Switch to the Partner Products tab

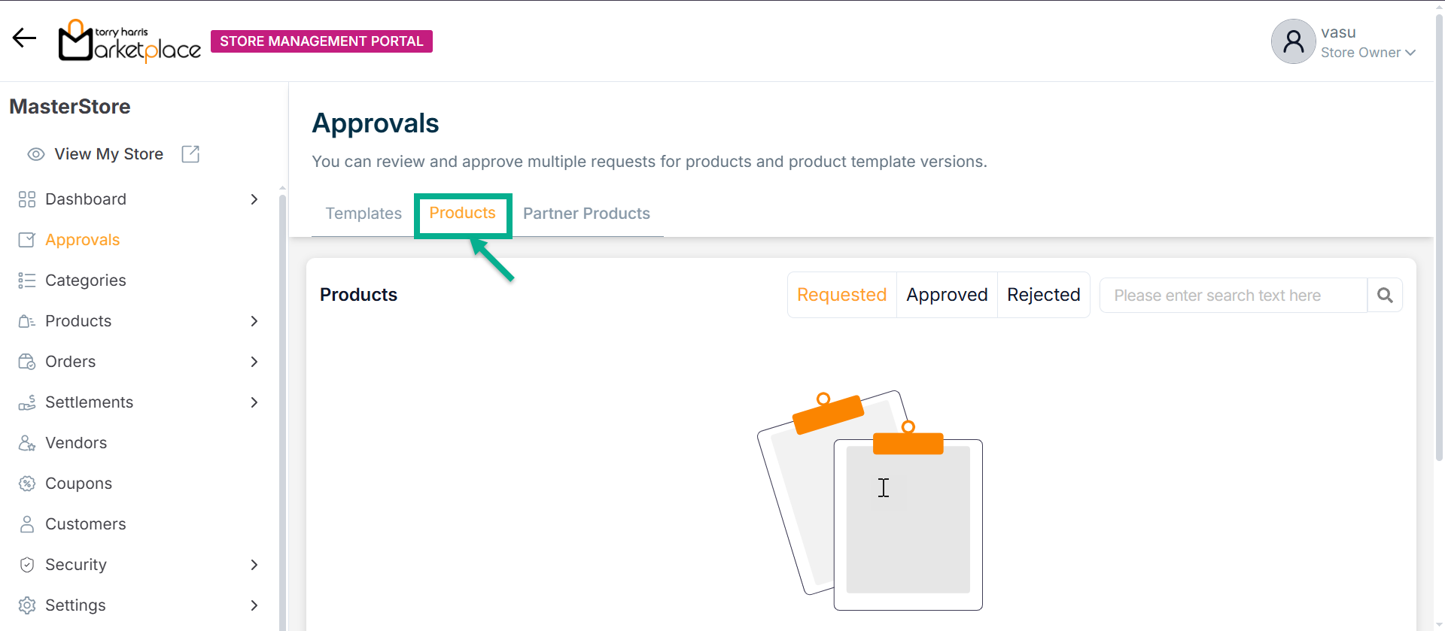586,214
